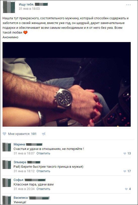Image resolution: width=138 pixels, height=205 pixels.
Task: Like the post via heart icon
Action: [5, 134]
